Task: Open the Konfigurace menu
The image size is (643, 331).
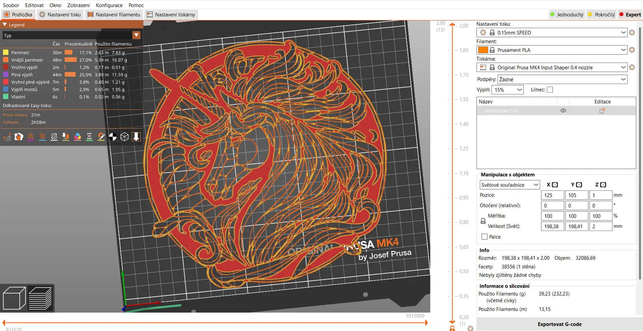Action: 109,5
